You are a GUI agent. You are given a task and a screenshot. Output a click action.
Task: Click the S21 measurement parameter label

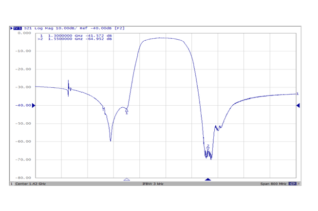tap(28, 28)
